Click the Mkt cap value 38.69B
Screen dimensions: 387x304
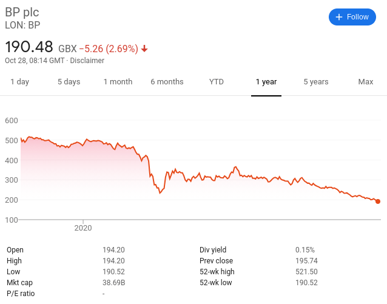pyautogui.click(x=114, y=283)
